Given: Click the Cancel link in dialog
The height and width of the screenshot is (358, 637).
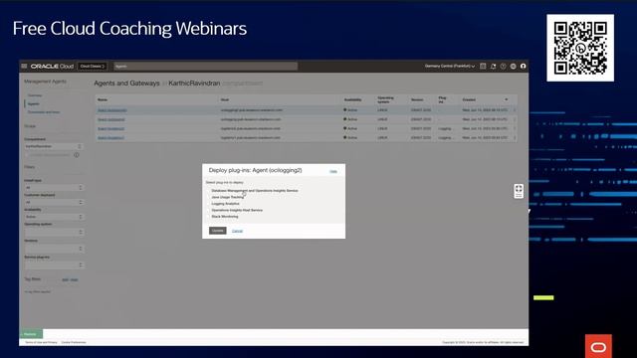Looking at the screenshot, I should point(237,231).
